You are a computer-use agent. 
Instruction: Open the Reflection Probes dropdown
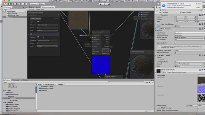(190, 35)
